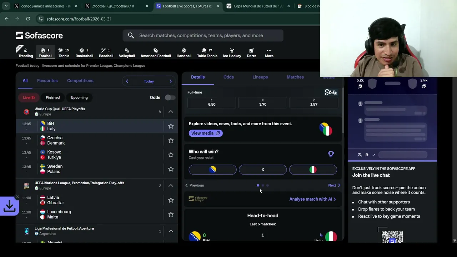Viewport: 457px width, 257px height.
Task: Select home win odds 6.50
Action: (x=212, y=102)
